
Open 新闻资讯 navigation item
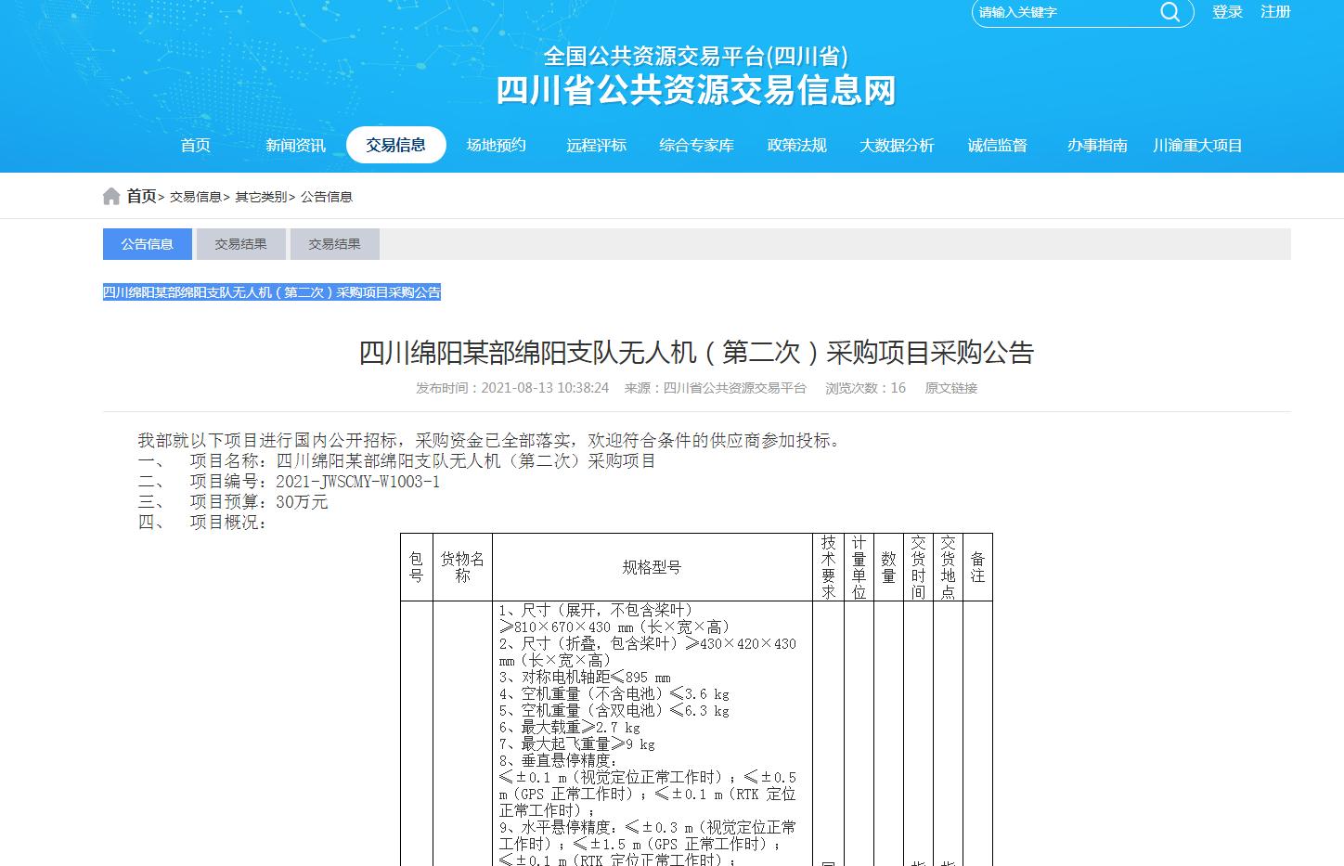click(x=295, y=146)
